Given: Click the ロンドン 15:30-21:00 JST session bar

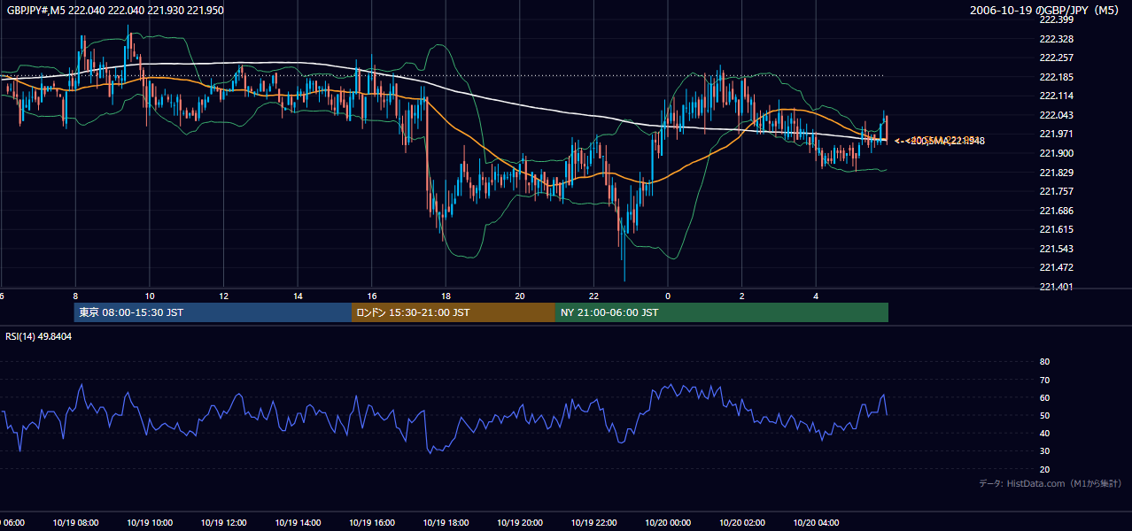Looking at the screenshot, I should click(x=454, y=312).
